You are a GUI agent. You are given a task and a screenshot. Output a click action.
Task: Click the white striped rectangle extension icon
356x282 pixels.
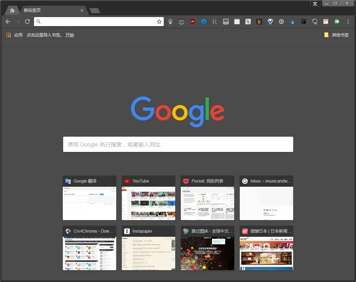pyautogui.click(x=237, y=22)
